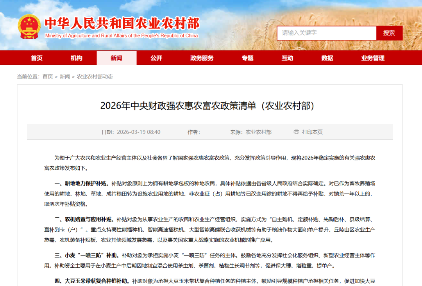The height and width of the screenshot is (286, 422).
Task: Click the English ministry name under the logo
Action: point(122,36)
